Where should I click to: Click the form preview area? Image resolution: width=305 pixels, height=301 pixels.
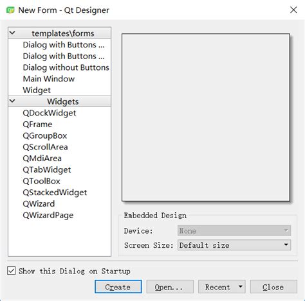206,117
